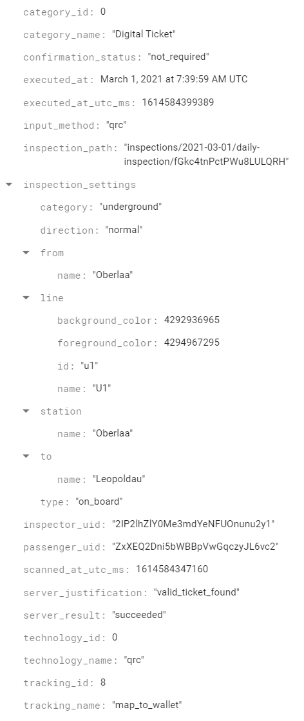Viewport: 304px width, 721px height.
Task: Select the executed_at timestamp value
Action: pyautogui.click(x=174, y=79)
